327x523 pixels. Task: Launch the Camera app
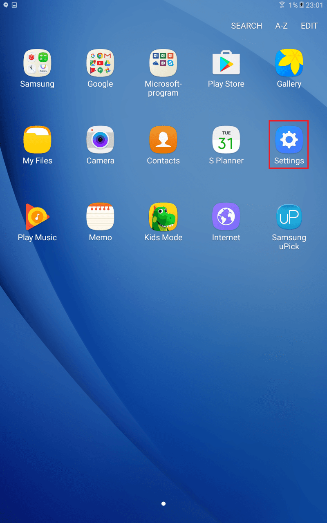click(100, 140)
